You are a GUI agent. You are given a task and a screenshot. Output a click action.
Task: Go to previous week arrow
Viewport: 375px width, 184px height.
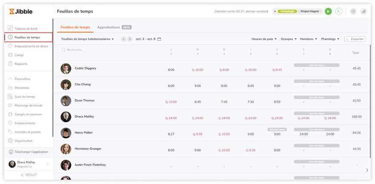point(124,39)
